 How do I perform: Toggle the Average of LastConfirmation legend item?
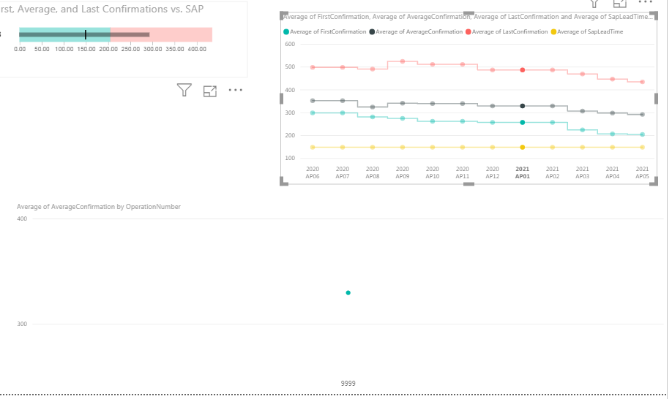507,31
